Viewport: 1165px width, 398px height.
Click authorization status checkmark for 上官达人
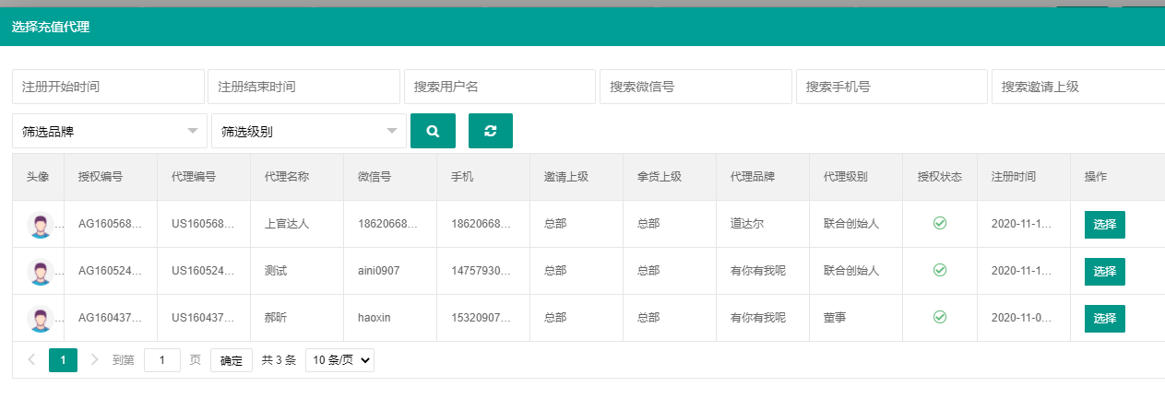click(x=939, y=224)
